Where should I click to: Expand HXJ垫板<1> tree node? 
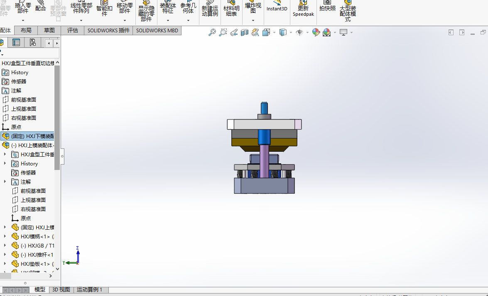pos(5,264)
